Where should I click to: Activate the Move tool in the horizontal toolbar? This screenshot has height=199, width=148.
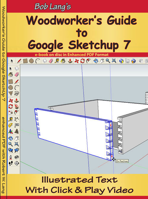coord(76,61)
